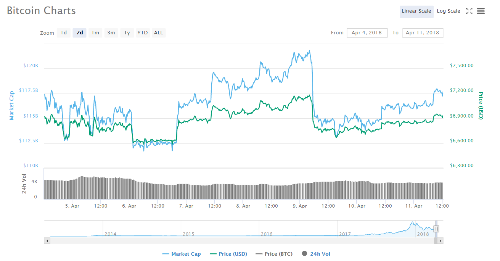Set zoom to YTD

143,33
